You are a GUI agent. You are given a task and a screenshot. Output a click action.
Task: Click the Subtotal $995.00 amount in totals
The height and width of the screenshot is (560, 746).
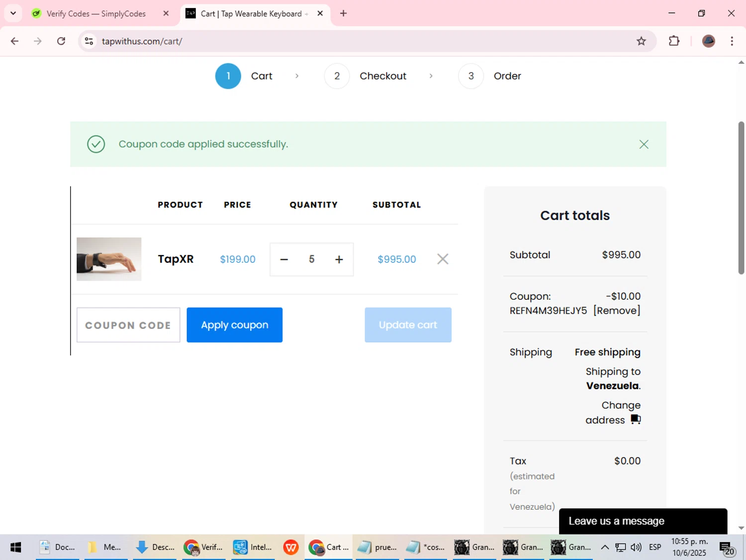coord(621,255)
